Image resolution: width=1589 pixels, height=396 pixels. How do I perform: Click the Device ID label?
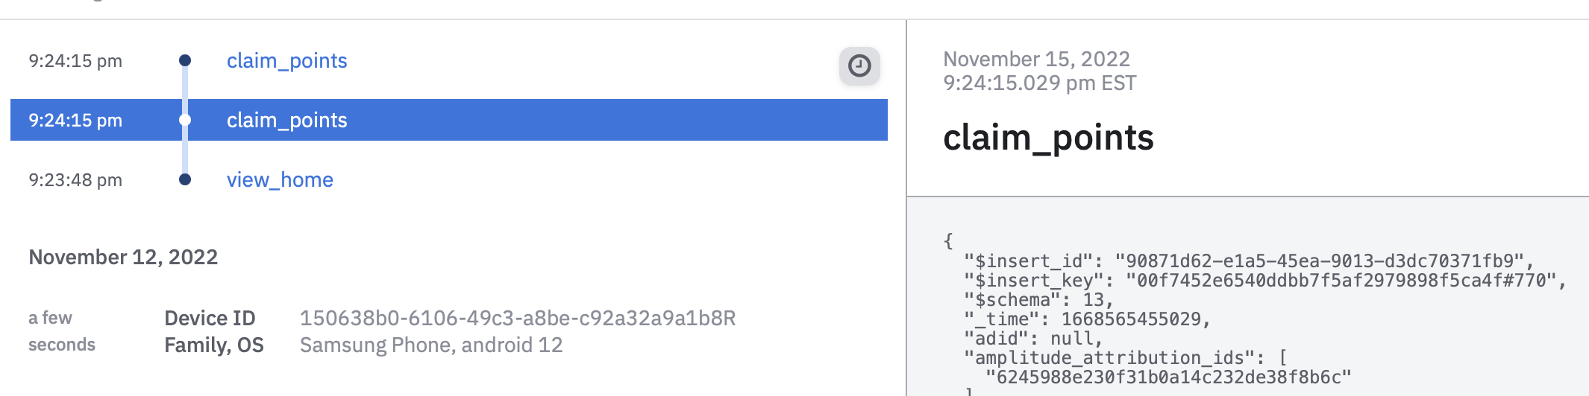click(x=210, y=319)
